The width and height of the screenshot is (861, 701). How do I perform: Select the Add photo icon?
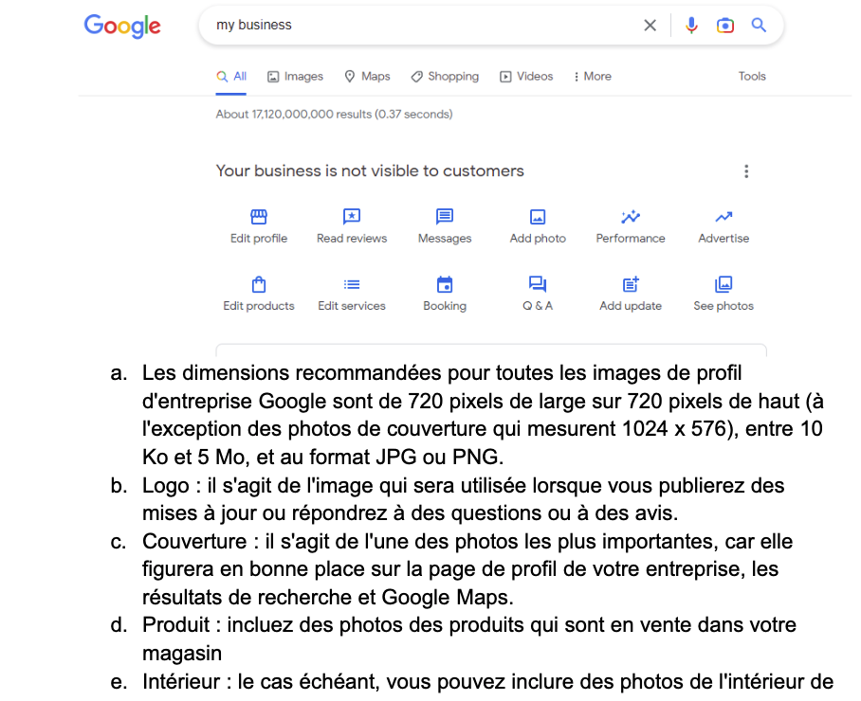point(538,217)
